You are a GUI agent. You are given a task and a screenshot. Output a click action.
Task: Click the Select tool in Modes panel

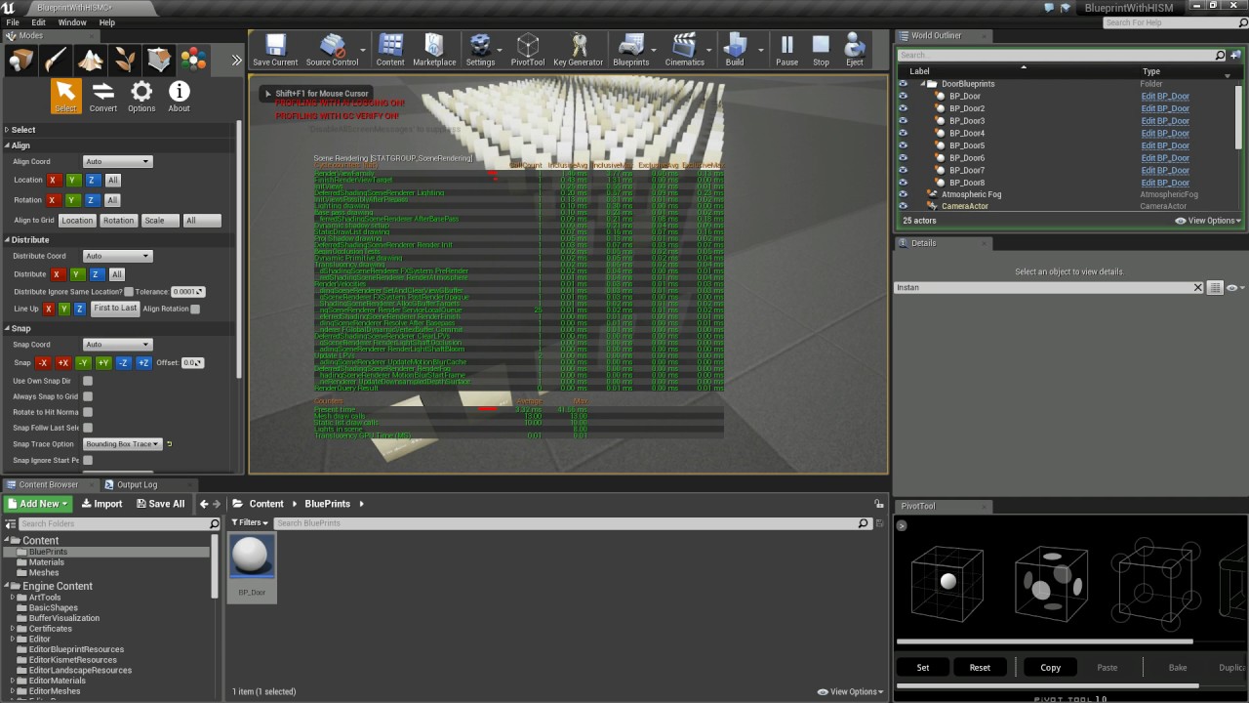(x=65, y=97)
